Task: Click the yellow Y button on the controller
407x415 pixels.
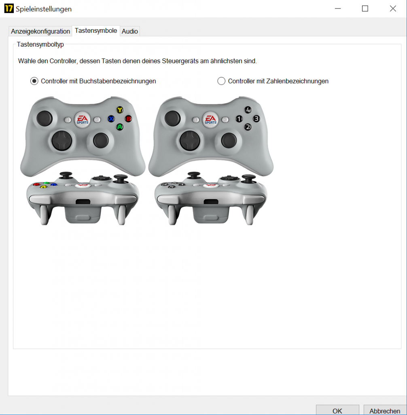Action: click(x=120, y=109)
